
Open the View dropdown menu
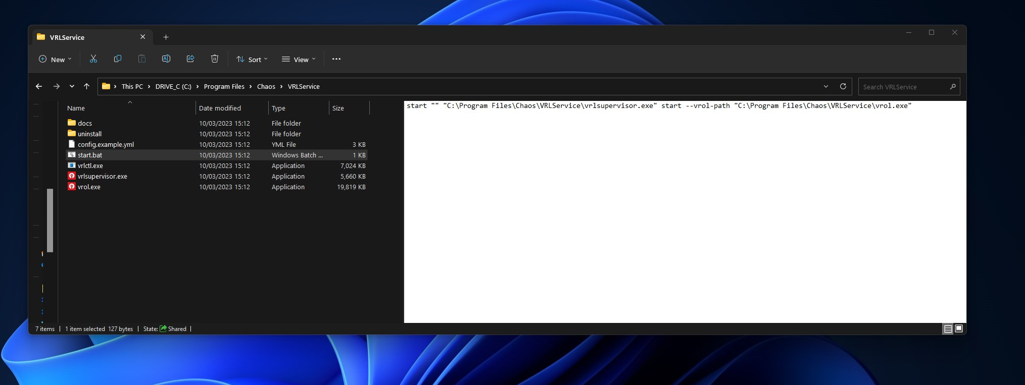tap(299, 59)
